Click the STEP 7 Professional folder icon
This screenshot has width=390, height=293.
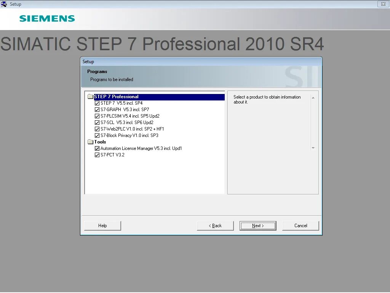[91, 97]
